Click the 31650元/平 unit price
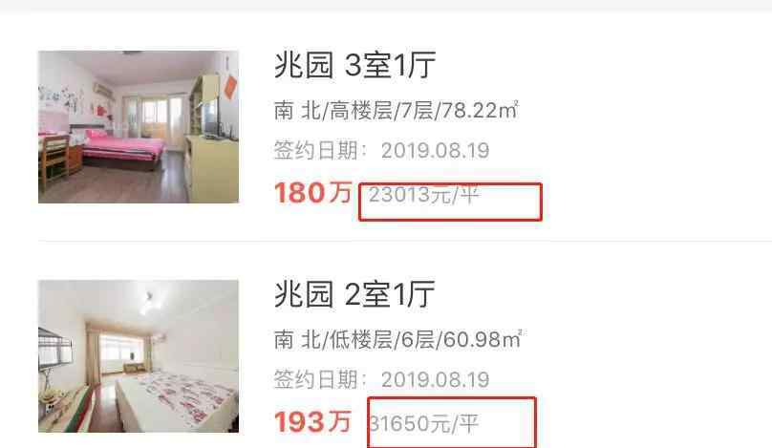The width and height of the screenshot is (772, 448). point(423,423)
